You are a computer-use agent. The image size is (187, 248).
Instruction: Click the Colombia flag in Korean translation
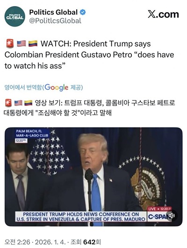(29, 103)
